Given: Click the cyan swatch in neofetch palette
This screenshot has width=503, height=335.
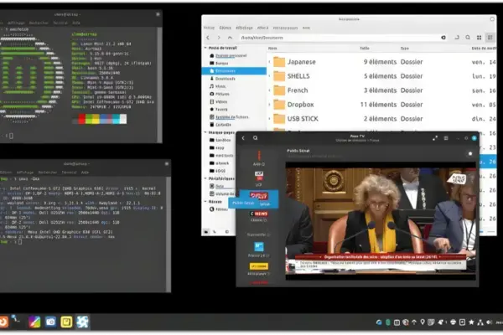Looking at the screenshot, I should (x=117, y=119).
